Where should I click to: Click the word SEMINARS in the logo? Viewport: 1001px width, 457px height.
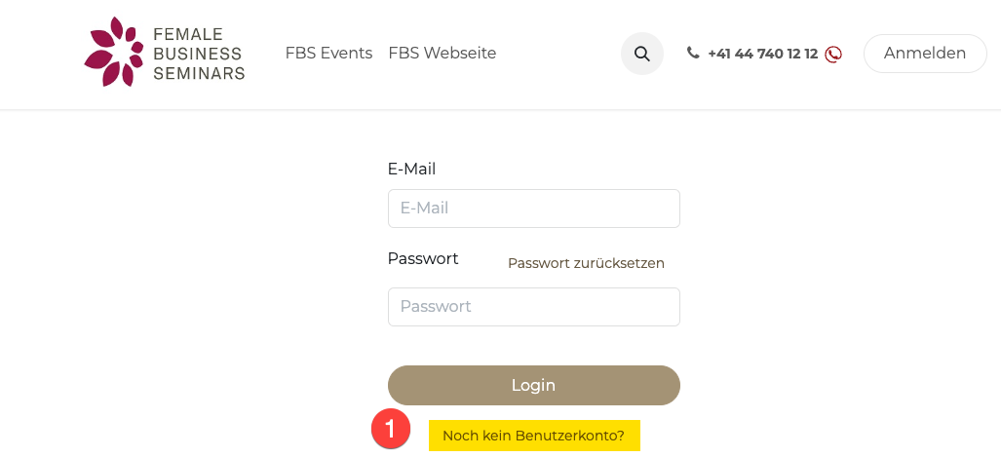click(x=199, y=72)
